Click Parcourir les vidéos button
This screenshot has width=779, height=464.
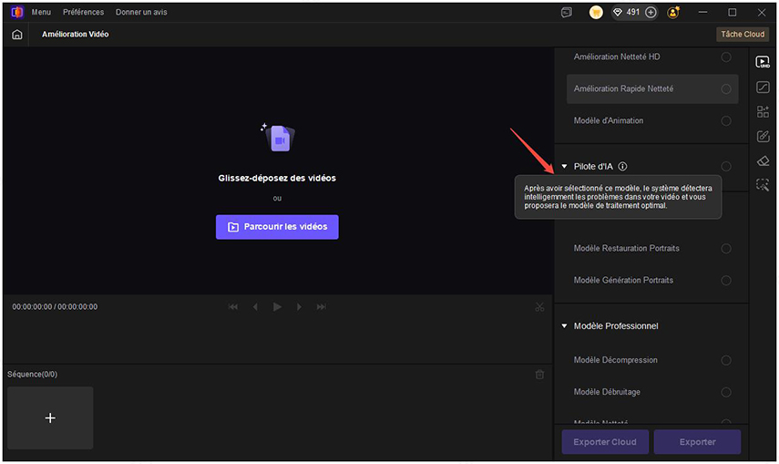point(277,227)
